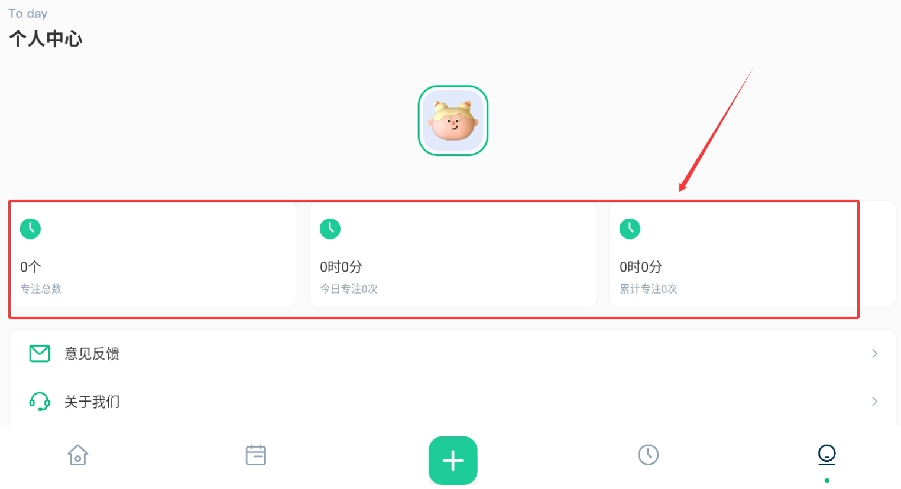Screen dimensions: 901x489
Task: Select the profile face tab icon
Action: [x=827, y=455]
